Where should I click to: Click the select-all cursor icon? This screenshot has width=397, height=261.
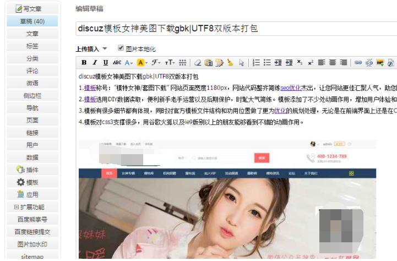pos(242,63)
